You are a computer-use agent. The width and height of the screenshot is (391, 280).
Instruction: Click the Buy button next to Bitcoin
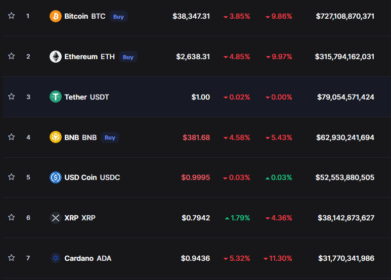click(118, 17)
